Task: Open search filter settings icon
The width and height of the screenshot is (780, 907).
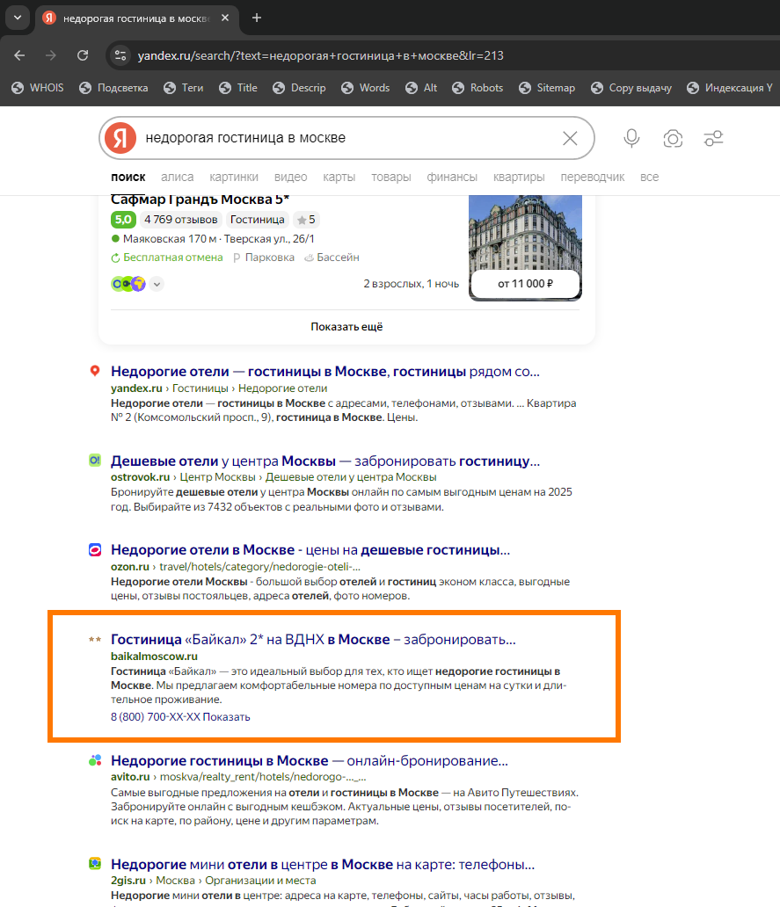Action: pos(713,138)
